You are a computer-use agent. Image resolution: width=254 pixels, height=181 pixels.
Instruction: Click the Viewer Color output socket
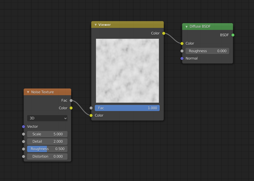[x=164, y=33]
